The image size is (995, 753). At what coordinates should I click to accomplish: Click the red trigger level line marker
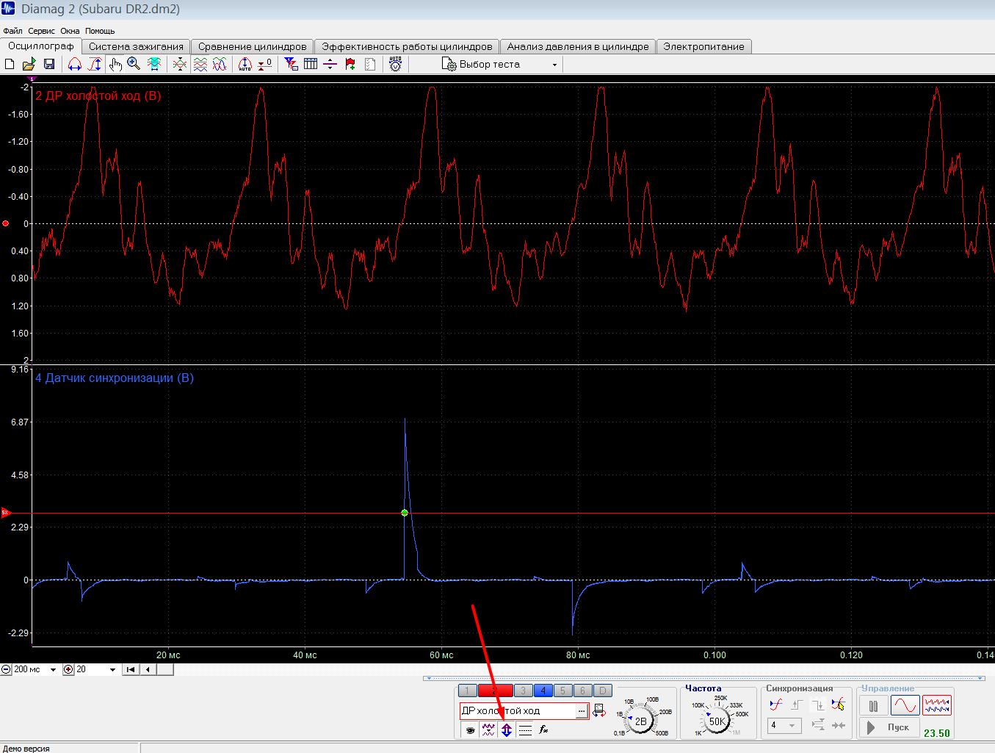point(4,513)
